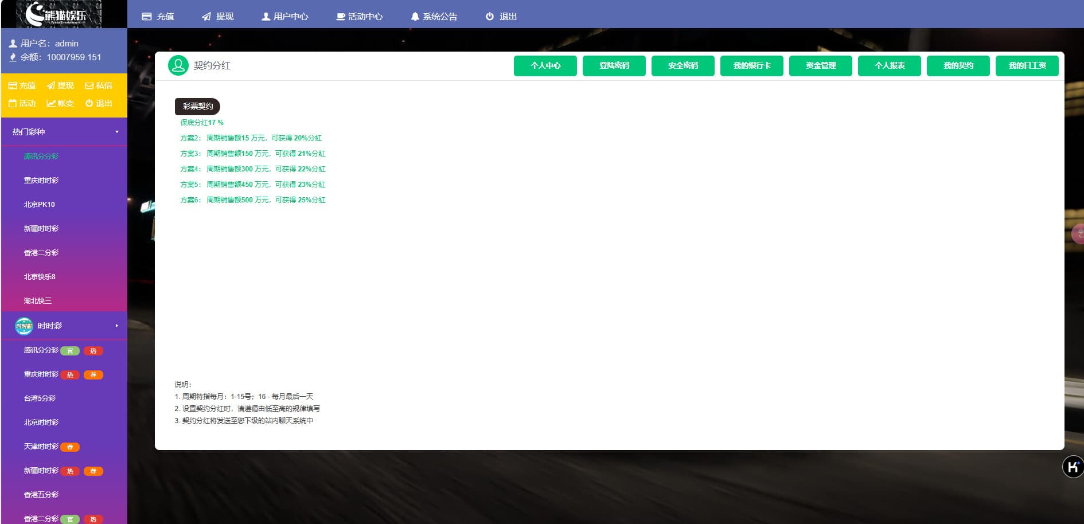
Task: Select 台湾5分彩 in the sidebar list
Action: (x=40, y=398)
